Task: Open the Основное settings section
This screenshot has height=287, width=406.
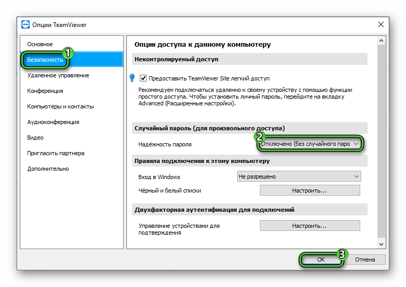Action: (x=72, y=44)
